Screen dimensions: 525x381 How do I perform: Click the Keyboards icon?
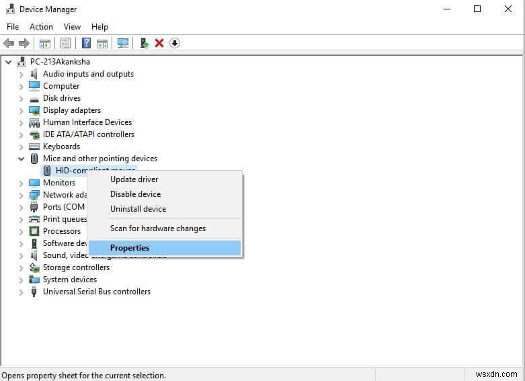[x=34, y=146]
